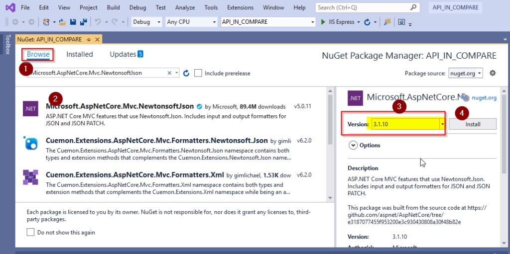Open the Help menu
This screenshot has height=254, width=510.
point(299,7)
